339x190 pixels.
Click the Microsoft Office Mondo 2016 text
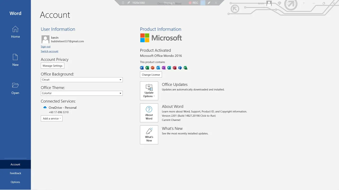(x=161, y=56)
